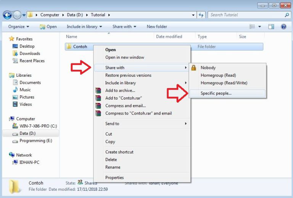Choose Open in new window
Image resolution: width=293 pixels, height=198 pixels.
pos(142,57)
